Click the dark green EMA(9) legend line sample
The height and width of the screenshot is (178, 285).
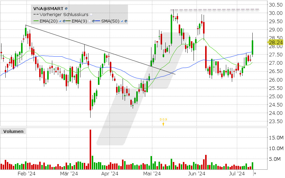(x=68, y=21)
